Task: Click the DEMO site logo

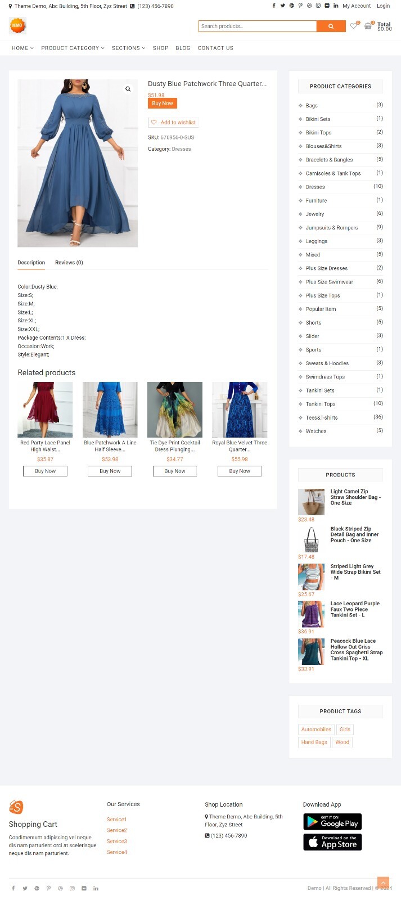Action: [17, 25]
